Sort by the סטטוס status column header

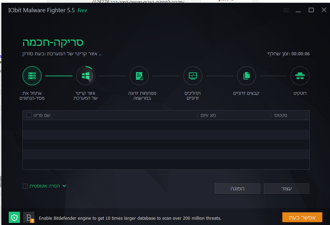click(x=281, y=115)
